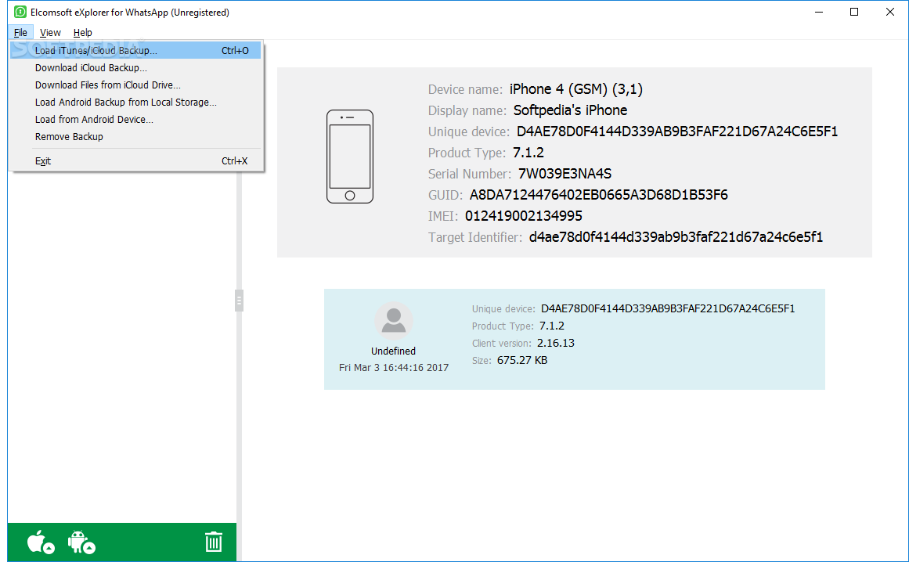
Task: Click the Android backup load icon
Action: tap(81, 542)
